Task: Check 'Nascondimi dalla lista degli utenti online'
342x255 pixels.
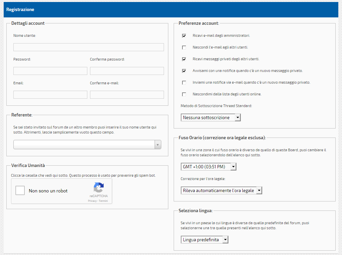Action: [184, 94]
